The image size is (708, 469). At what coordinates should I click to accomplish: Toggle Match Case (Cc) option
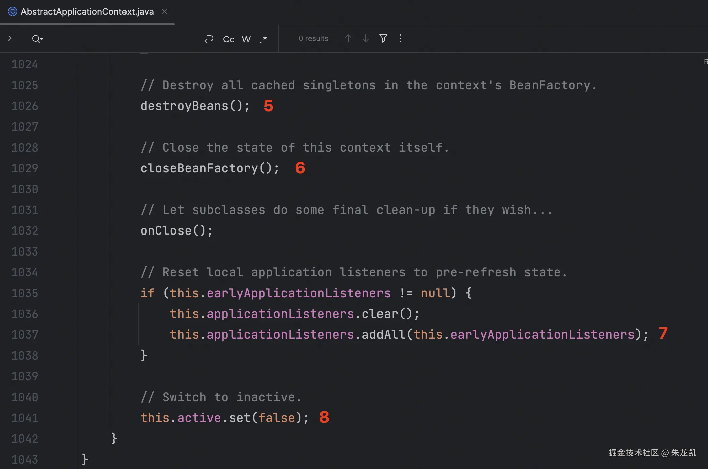[229, 39]
